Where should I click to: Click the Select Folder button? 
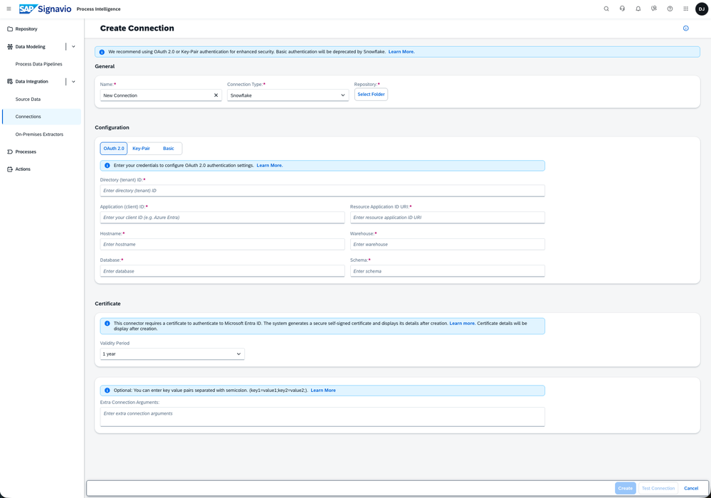point(371,93)
